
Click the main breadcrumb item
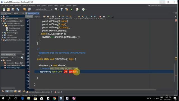[58, 92]
